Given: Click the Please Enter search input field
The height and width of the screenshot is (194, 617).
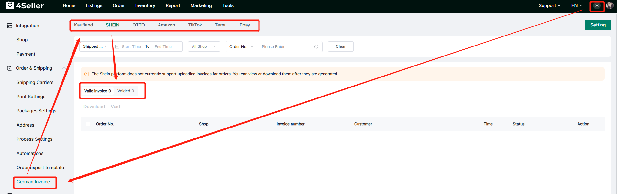Looking at the screenshot, I should point(286,47).
